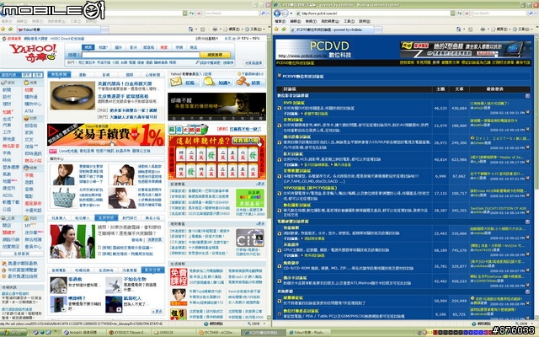
Task: Open the 網頁 Page menu in PCDVD command bar
Action: pos(502,29)
